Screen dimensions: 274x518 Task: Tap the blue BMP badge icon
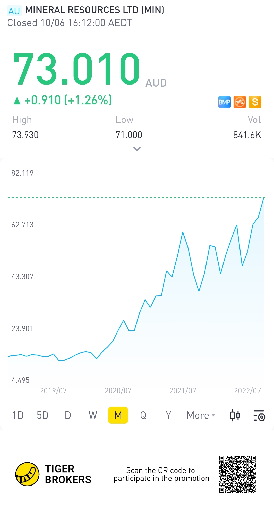point(225,102)
